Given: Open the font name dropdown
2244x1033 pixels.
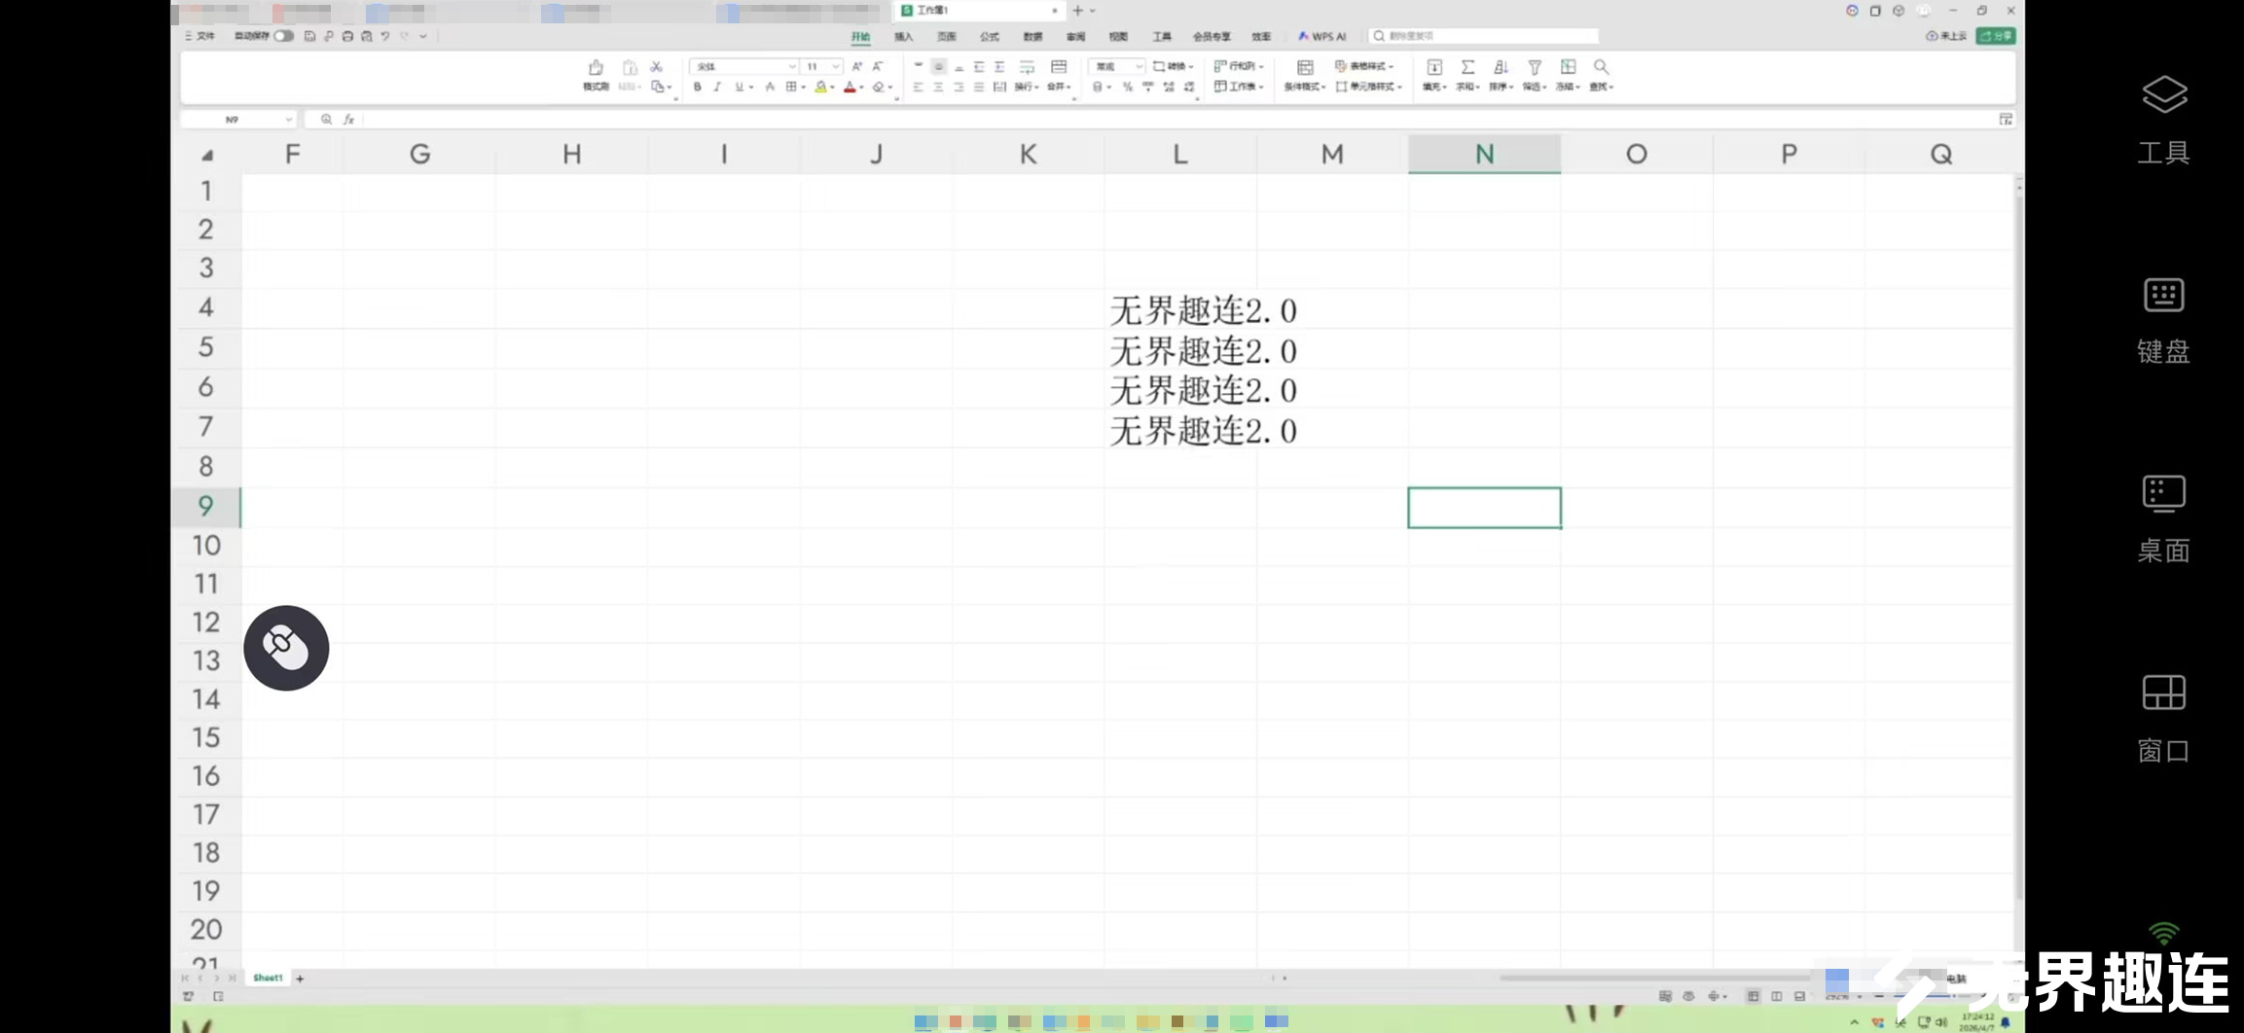Looking at the screenshot, I should (791, 67).
